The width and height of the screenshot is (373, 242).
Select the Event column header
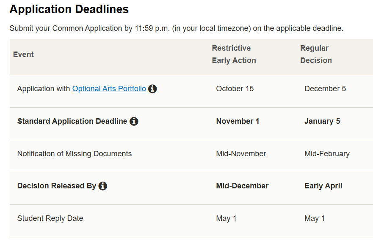23,54
